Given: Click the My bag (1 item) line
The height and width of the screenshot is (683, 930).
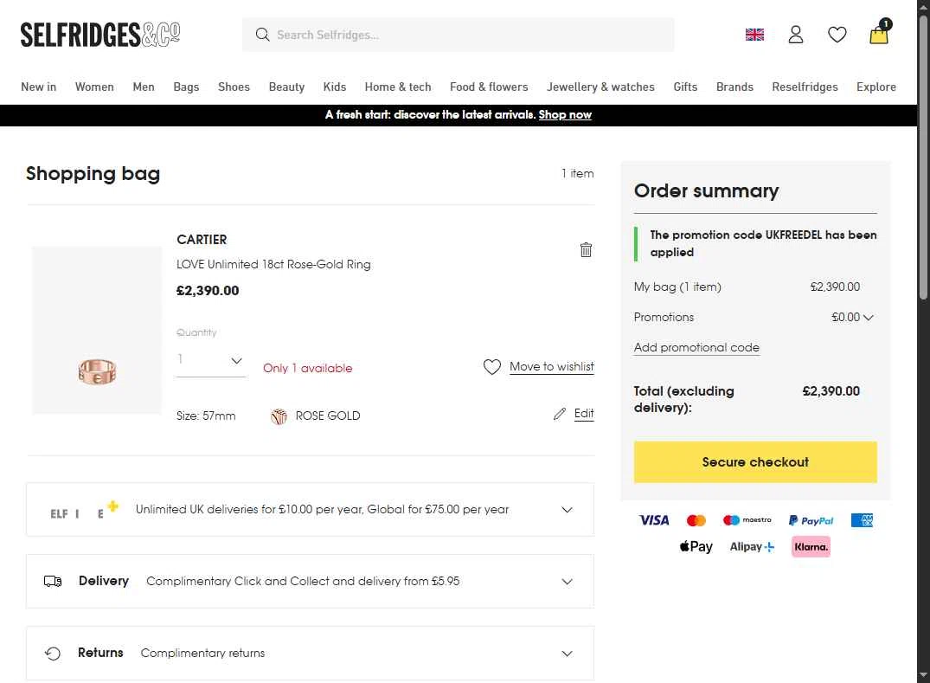Looking at the screenshot, I should pyautogui.click(x=747, y=287).
